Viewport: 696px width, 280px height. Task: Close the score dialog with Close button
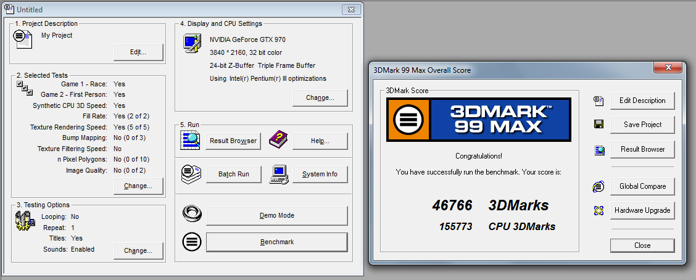642,245
